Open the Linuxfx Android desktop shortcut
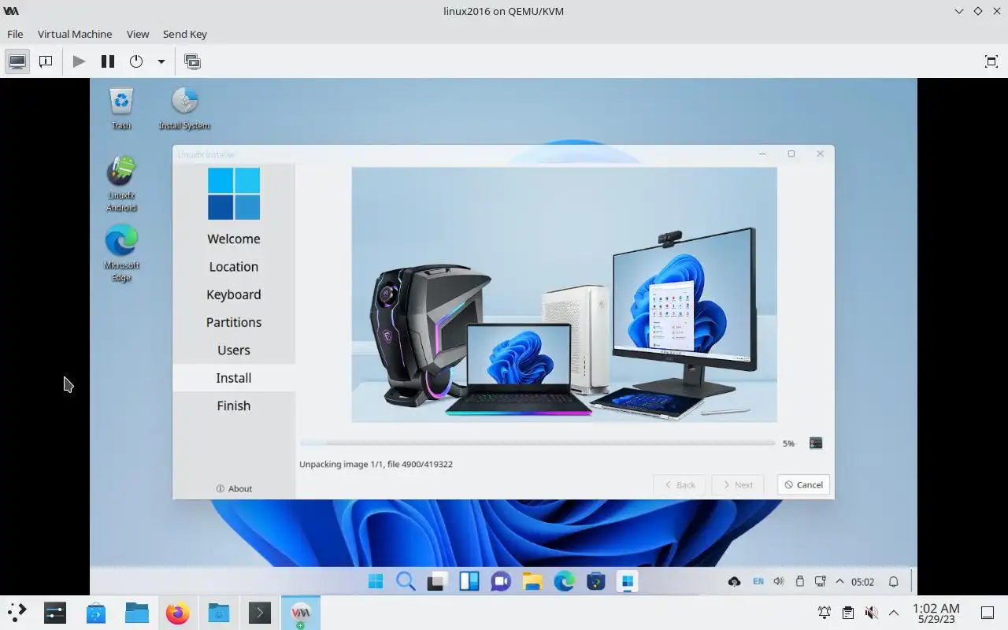The width and height of the screenshot is (1008, 630). coord(121,184)
